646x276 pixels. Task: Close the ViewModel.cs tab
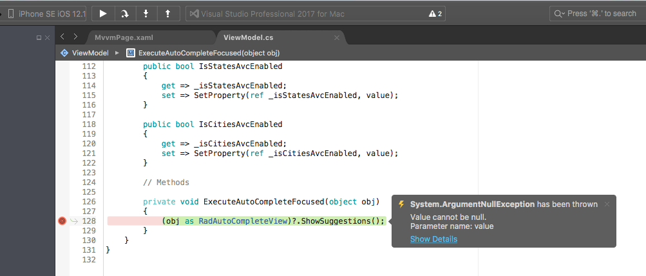336,38
